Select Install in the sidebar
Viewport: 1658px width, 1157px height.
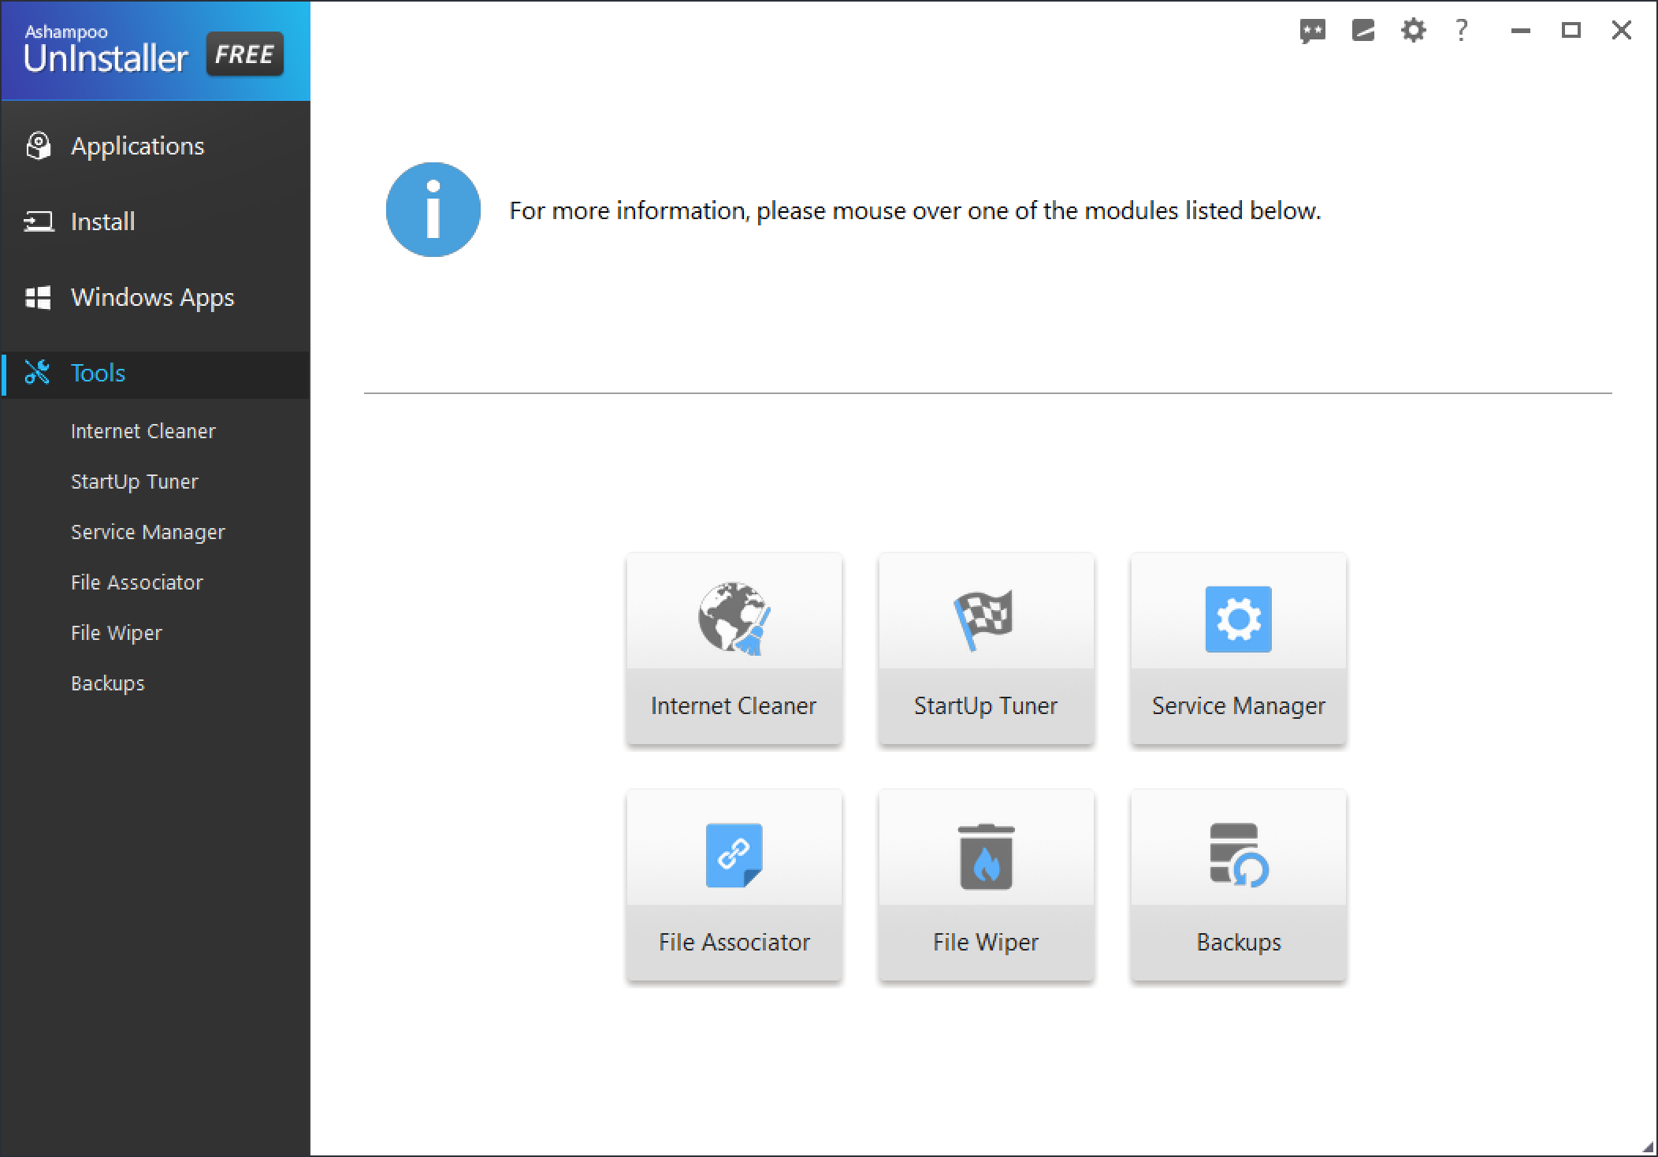click(156, 221)
